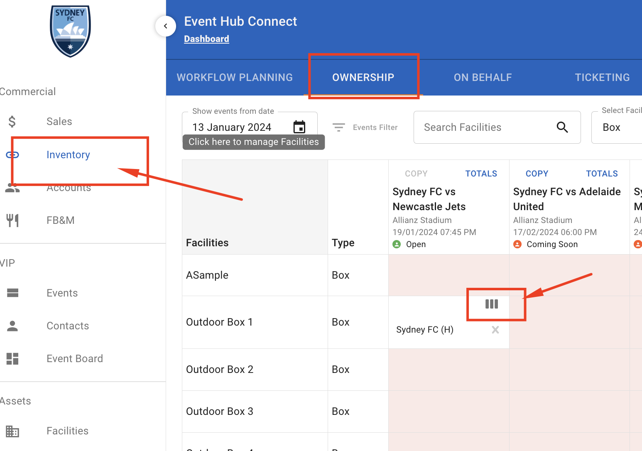Open the calendar date picker icon
Image resolution: width=642 pixels, height=451 pixels.
pyautogui.click(x=299, y=127)
